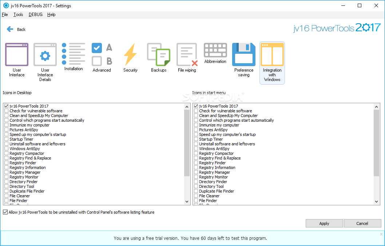
Task: Enable Pictures AntiSpy desktop icon checkbox
Action: point(7,130)
